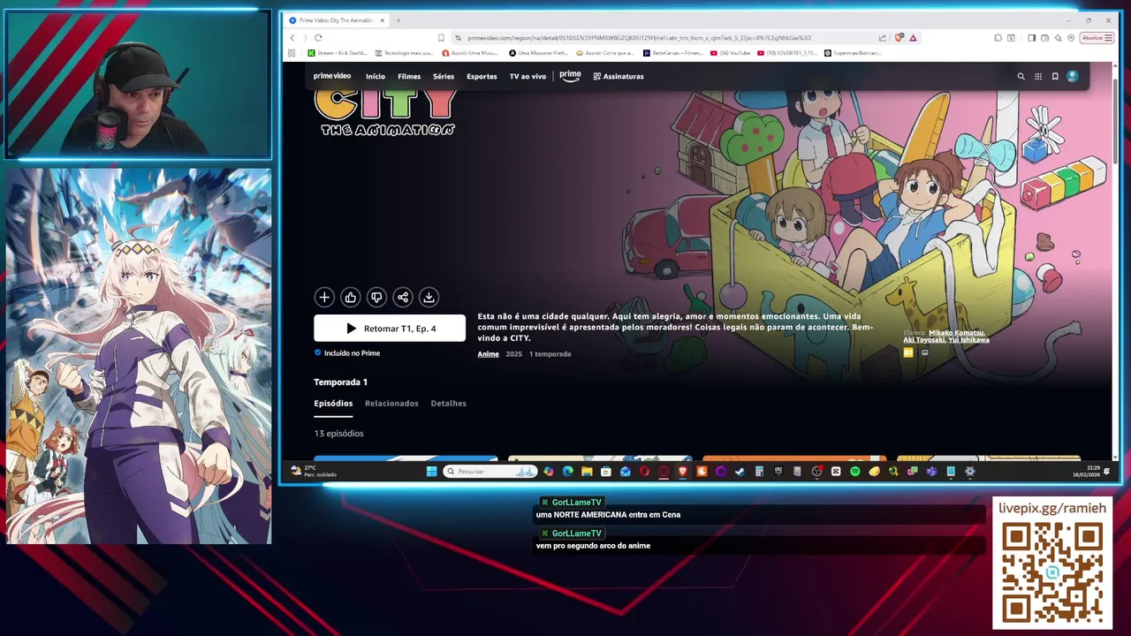Click the thumbs-up like icon
This screenshot has width=1131, height=636.
[x=350, y=298]
